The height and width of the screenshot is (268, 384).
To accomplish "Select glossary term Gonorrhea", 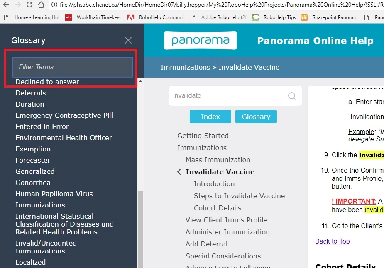I will 33,183.
